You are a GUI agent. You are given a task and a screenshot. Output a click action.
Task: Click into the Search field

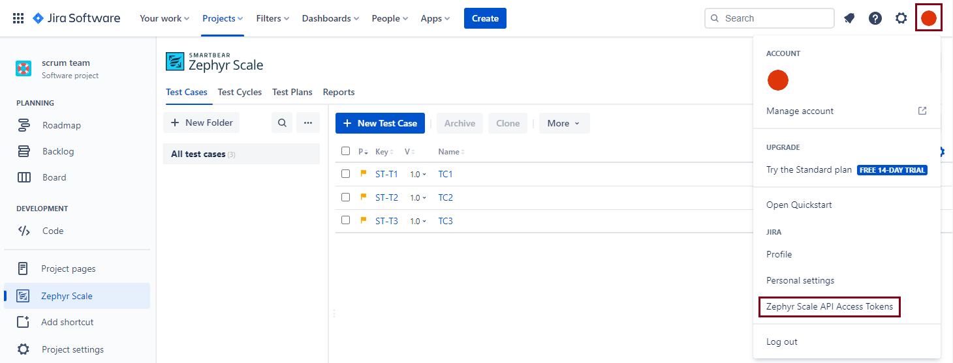coord(775,18)
